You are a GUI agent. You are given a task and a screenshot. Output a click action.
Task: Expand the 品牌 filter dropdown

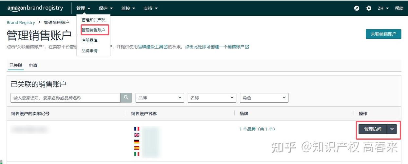pyautogui.click(x=160, y=98)
